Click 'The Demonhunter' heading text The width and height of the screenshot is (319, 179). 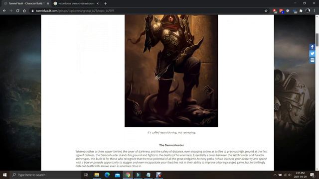pyautogui.click(x=171, y=145)
